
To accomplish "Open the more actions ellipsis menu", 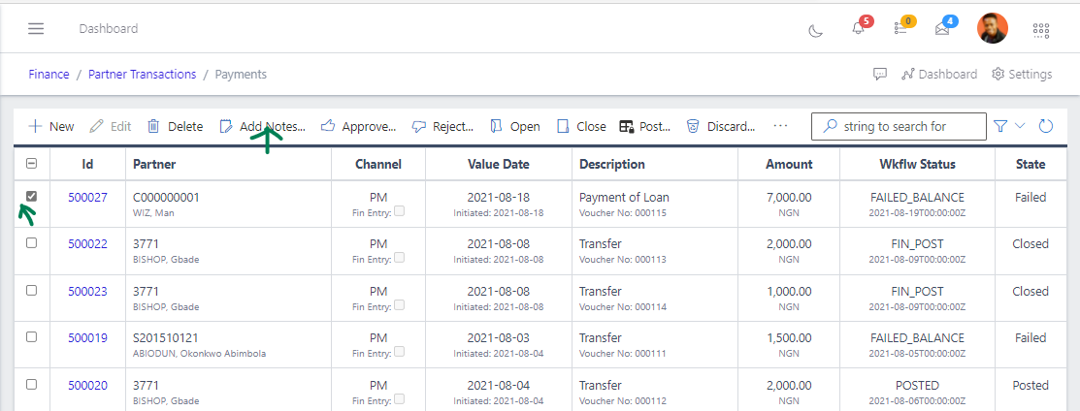I will [x=780, y=126].
